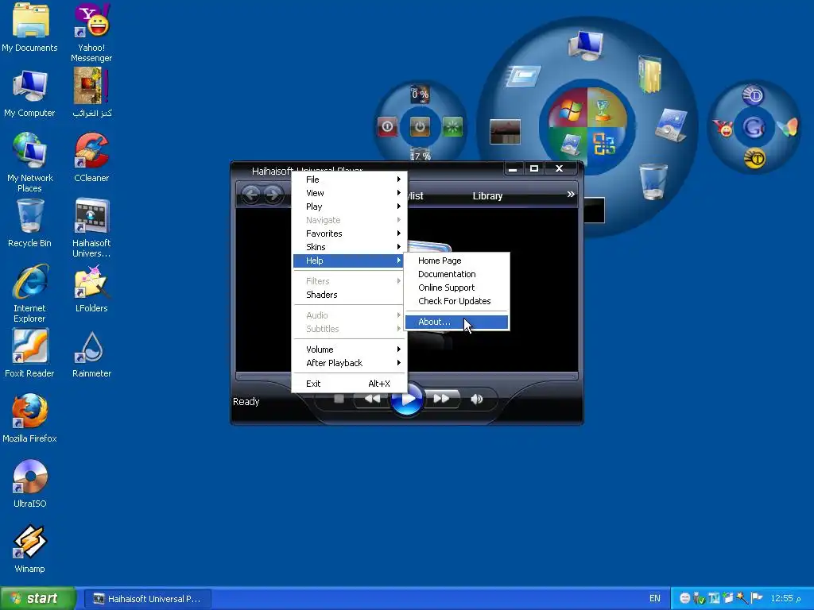This screenshot has height=610, width=814.
Task: Expand the Skins submenu
Action: point(350,247)
